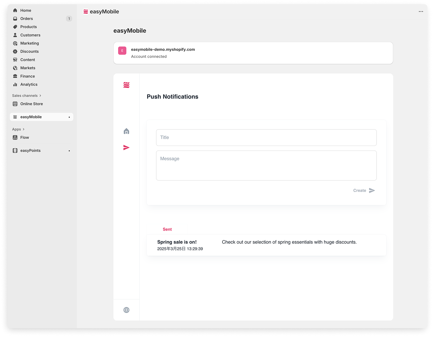
Task: Open language settings via globe icon
Action: (126, 310)
